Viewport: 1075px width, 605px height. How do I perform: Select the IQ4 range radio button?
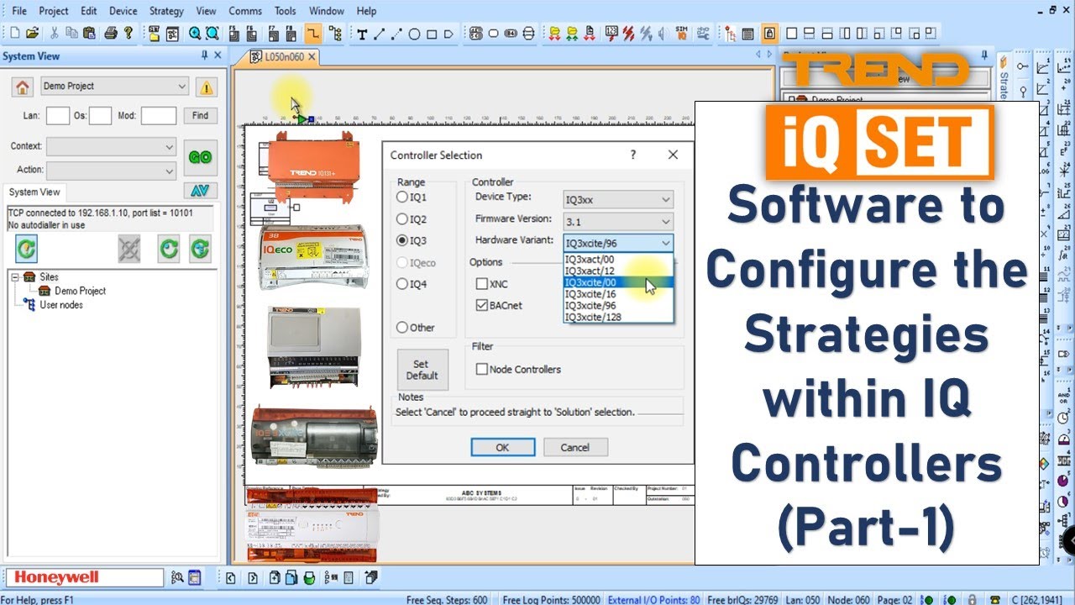pyautogui.click(x=402, y=284)
